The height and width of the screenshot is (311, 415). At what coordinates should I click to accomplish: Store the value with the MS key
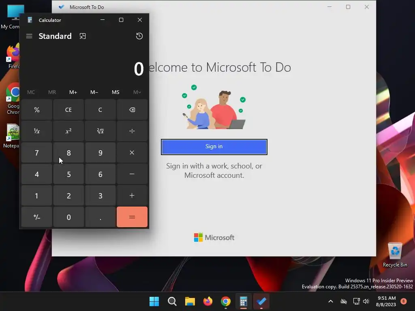click(116, 92)
